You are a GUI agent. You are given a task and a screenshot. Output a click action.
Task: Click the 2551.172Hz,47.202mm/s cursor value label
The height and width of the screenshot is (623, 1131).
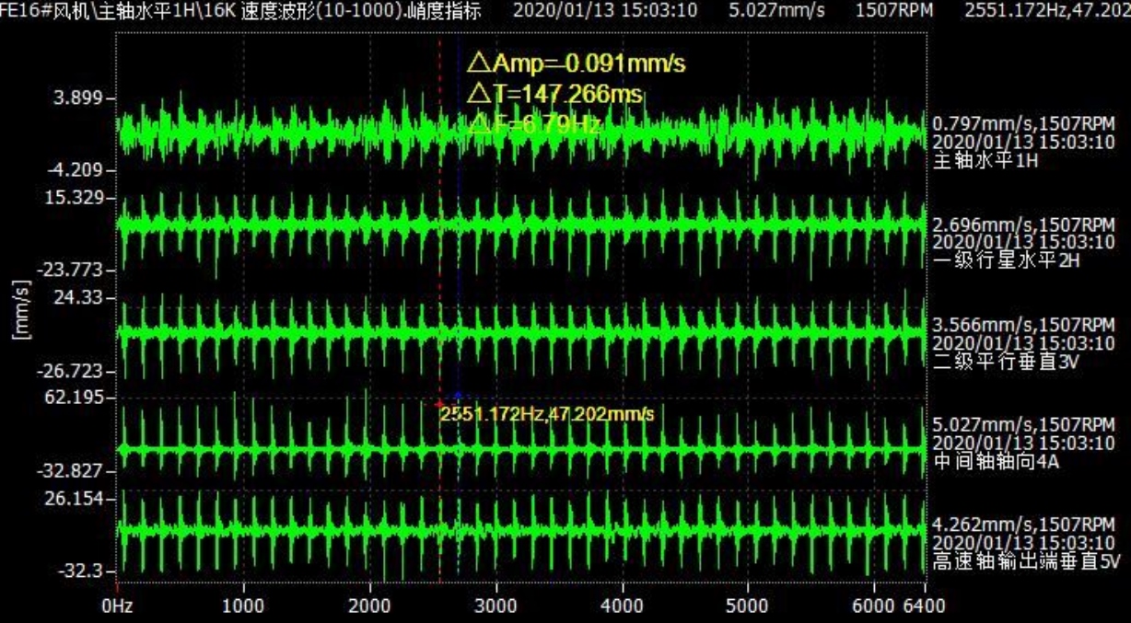coord(547,415)
